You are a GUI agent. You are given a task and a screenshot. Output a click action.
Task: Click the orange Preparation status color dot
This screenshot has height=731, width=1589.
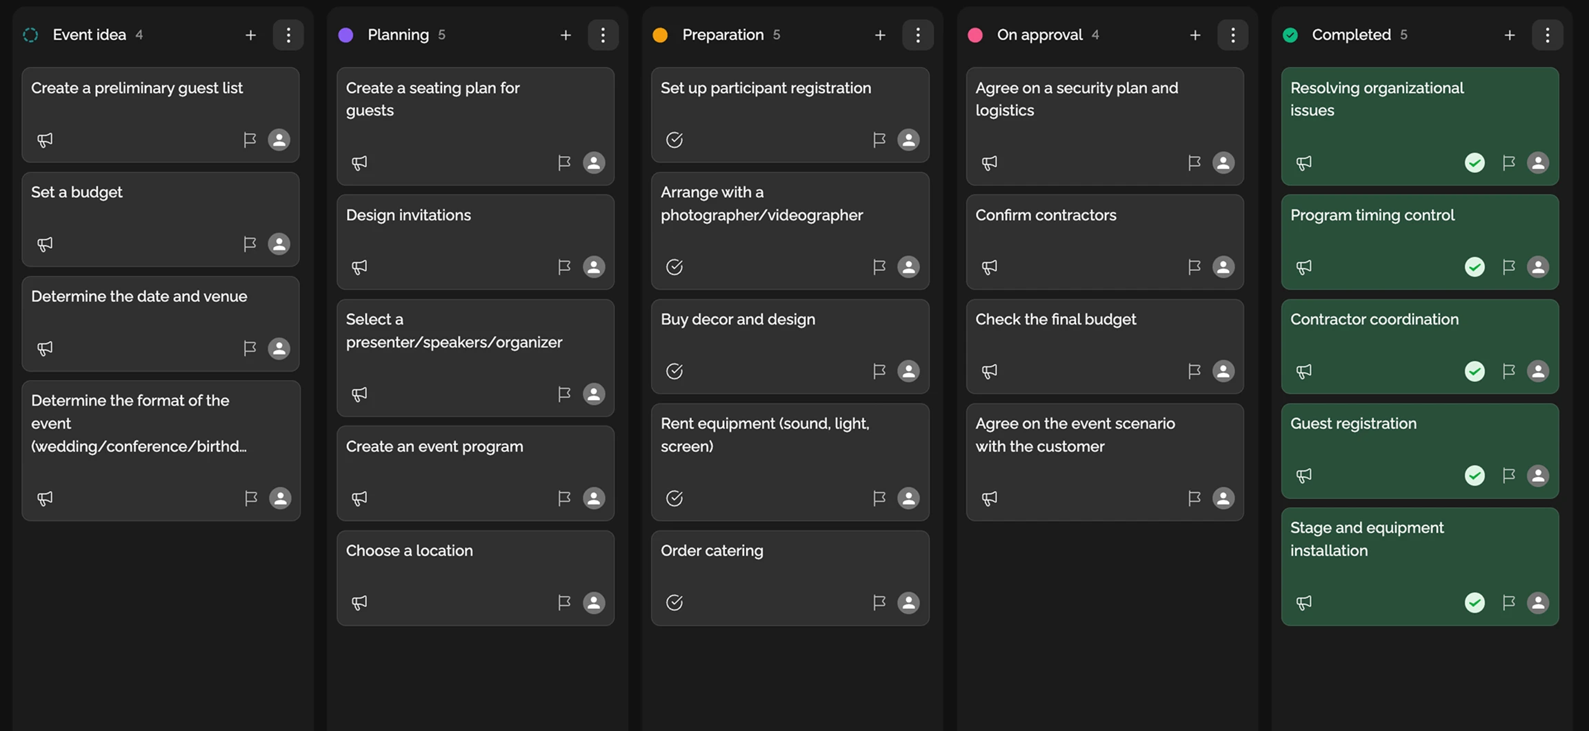[x=660, y=35]
